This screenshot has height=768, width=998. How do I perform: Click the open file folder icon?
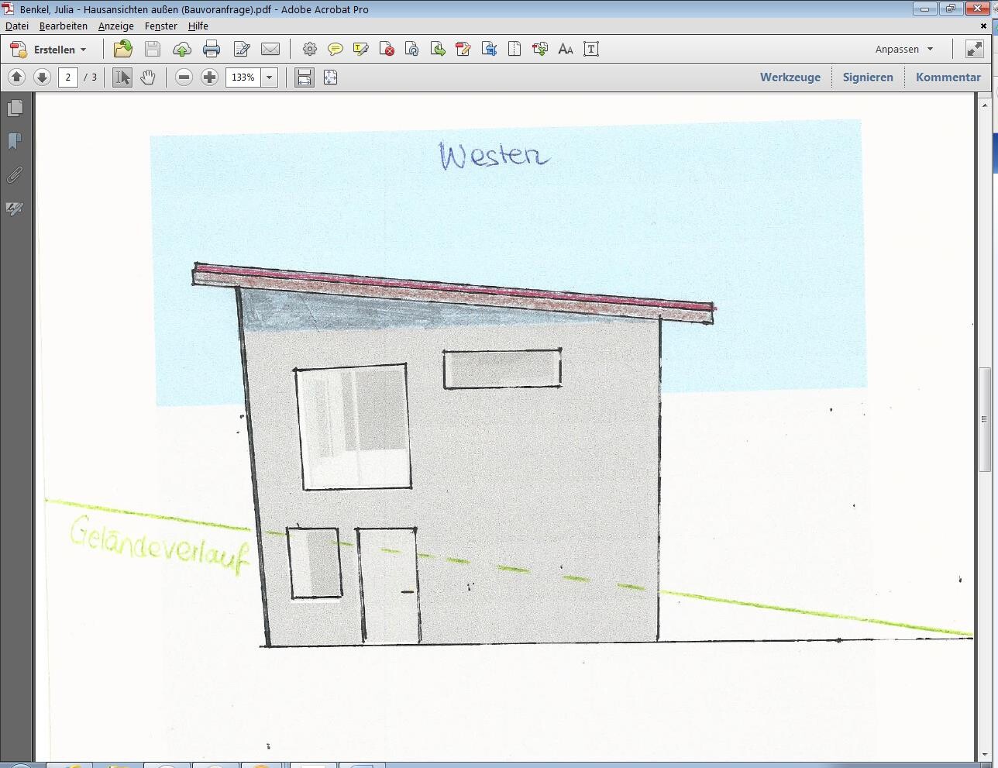122,50
